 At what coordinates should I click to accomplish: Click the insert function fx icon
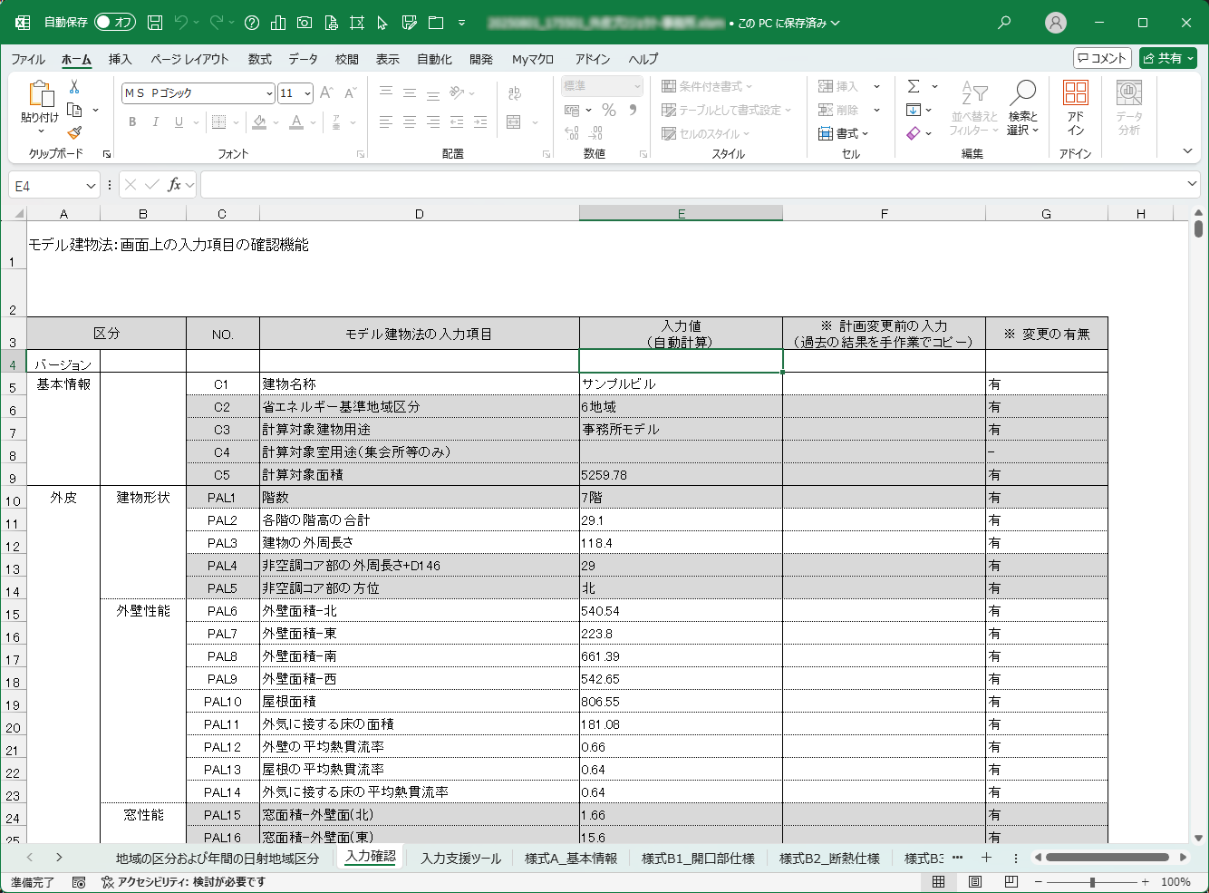click(174, 185)
